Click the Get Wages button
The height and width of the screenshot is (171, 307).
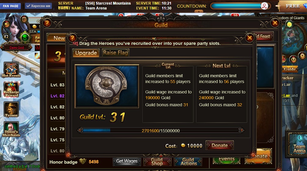[127, 161]
